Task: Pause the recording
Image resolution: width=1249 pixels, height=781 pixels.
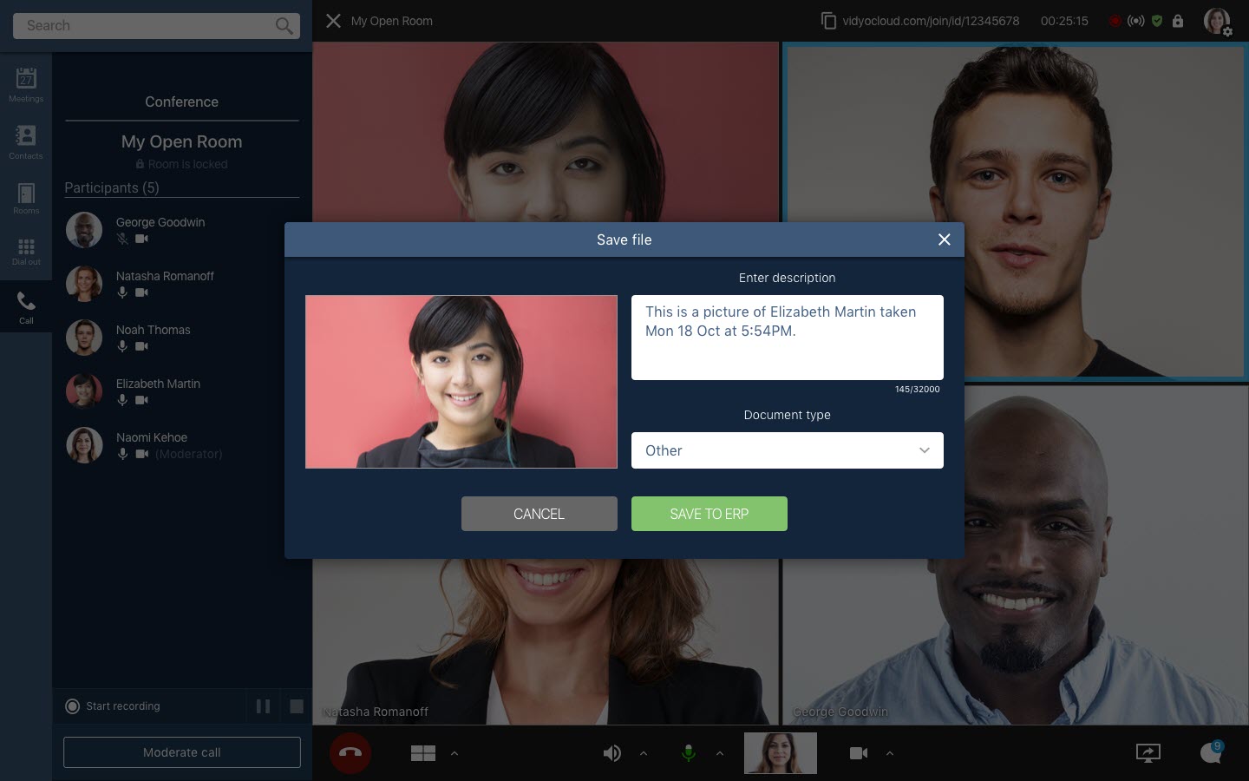Action: [263, 706]
